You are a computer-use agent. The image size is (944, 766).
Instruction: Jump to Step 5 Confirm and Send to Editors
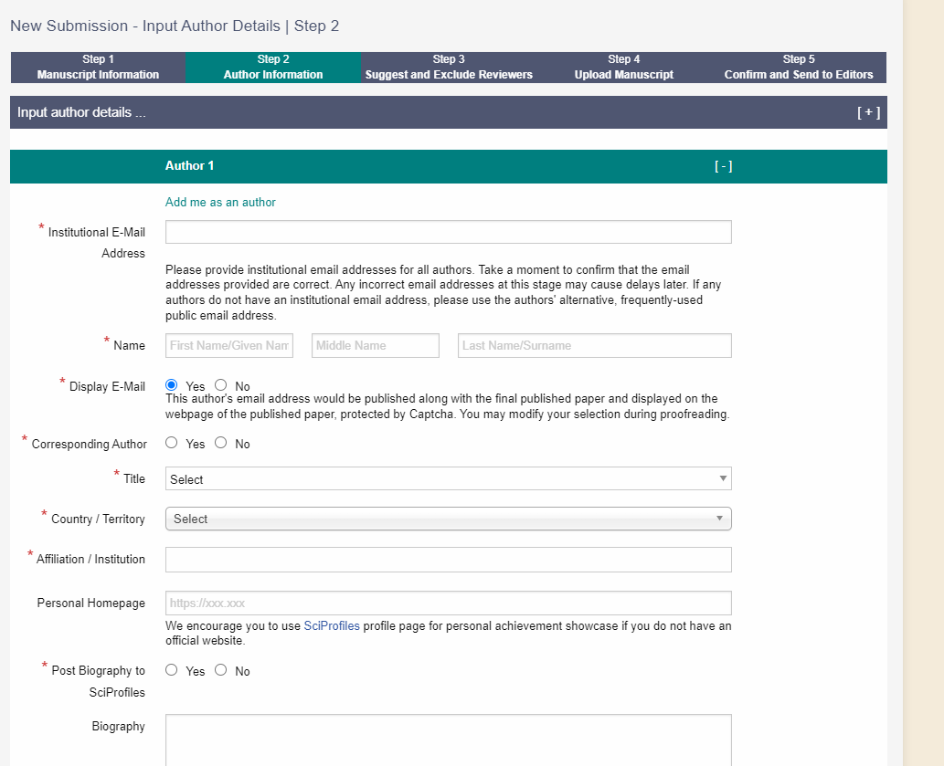(799, 68)
